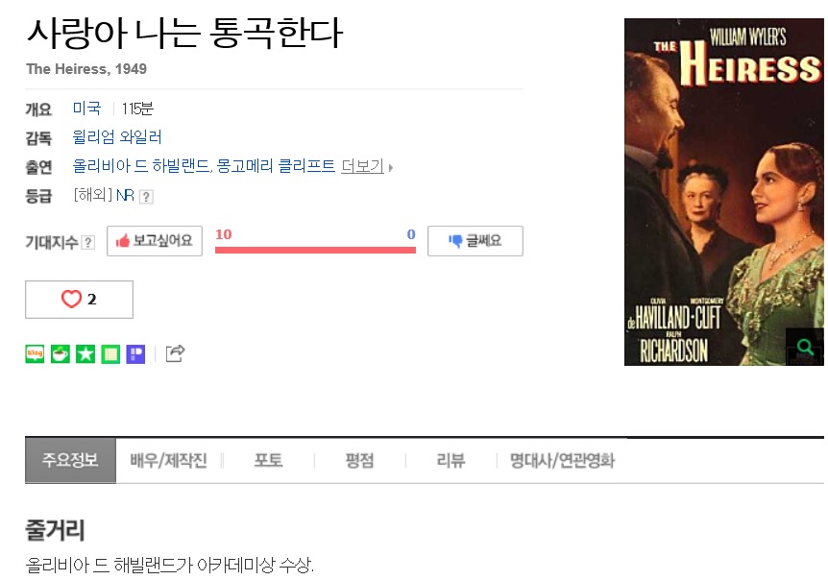Open the share arrow icon
Viewport: 828px width, 580px height.
(175, 353)
